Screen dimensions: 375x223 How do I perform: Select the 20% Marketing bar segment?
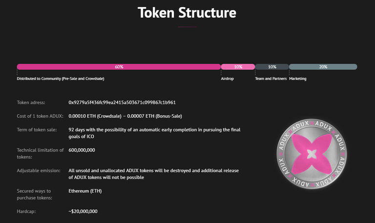323,67
